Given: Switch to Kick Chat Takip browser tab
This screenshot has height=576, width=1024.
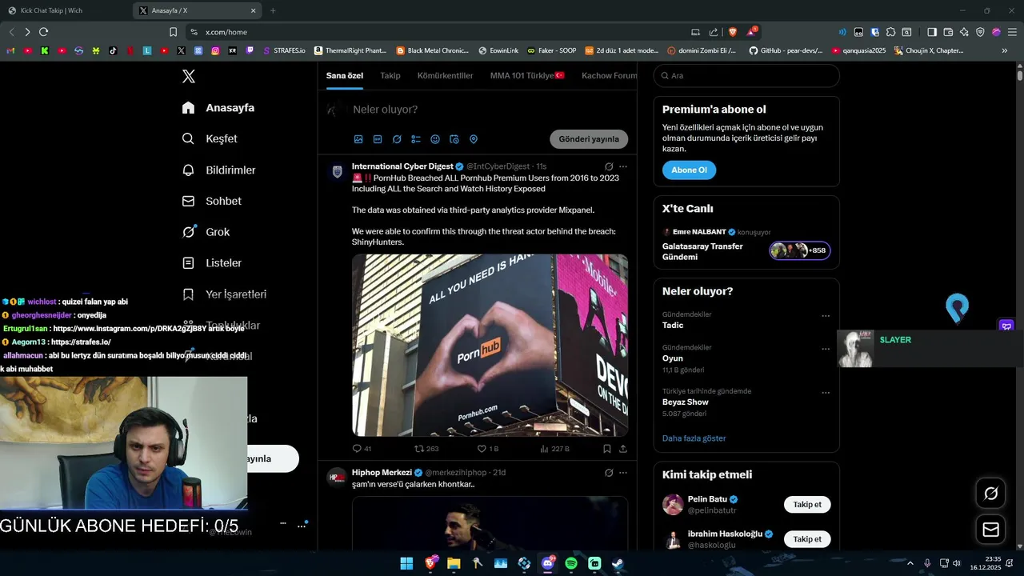Looking at the screenshot, I should 66,10.
